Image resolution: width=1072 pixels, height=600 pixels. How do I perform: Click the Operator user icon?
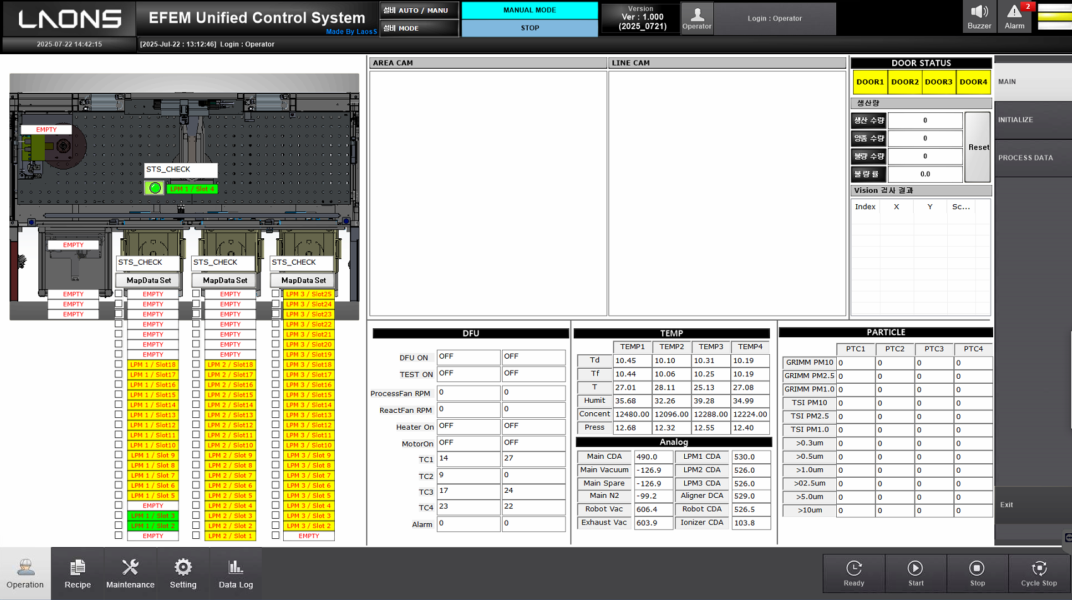pyautogui.click(x=697, y=18)
